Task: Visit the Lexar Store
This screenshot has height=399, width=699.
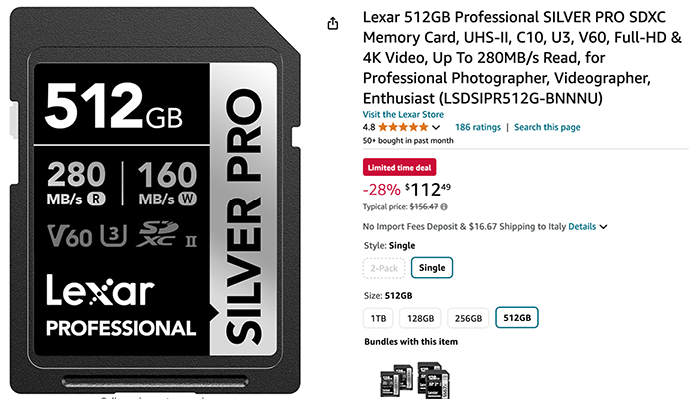Action: (403, 114)
